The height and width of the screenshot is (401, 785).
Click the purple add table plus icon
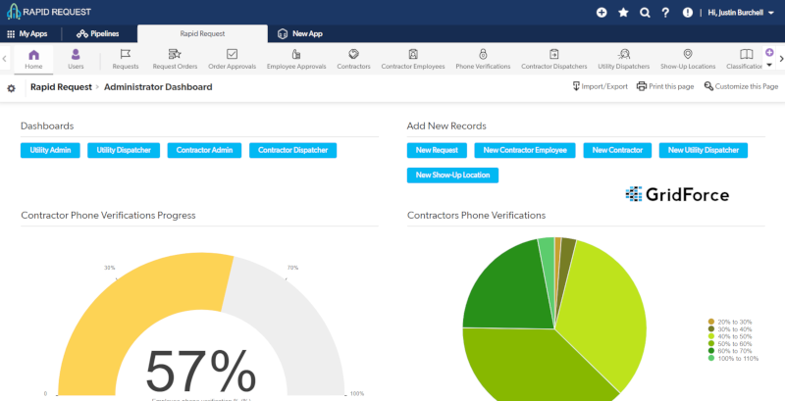coord(769,53)
